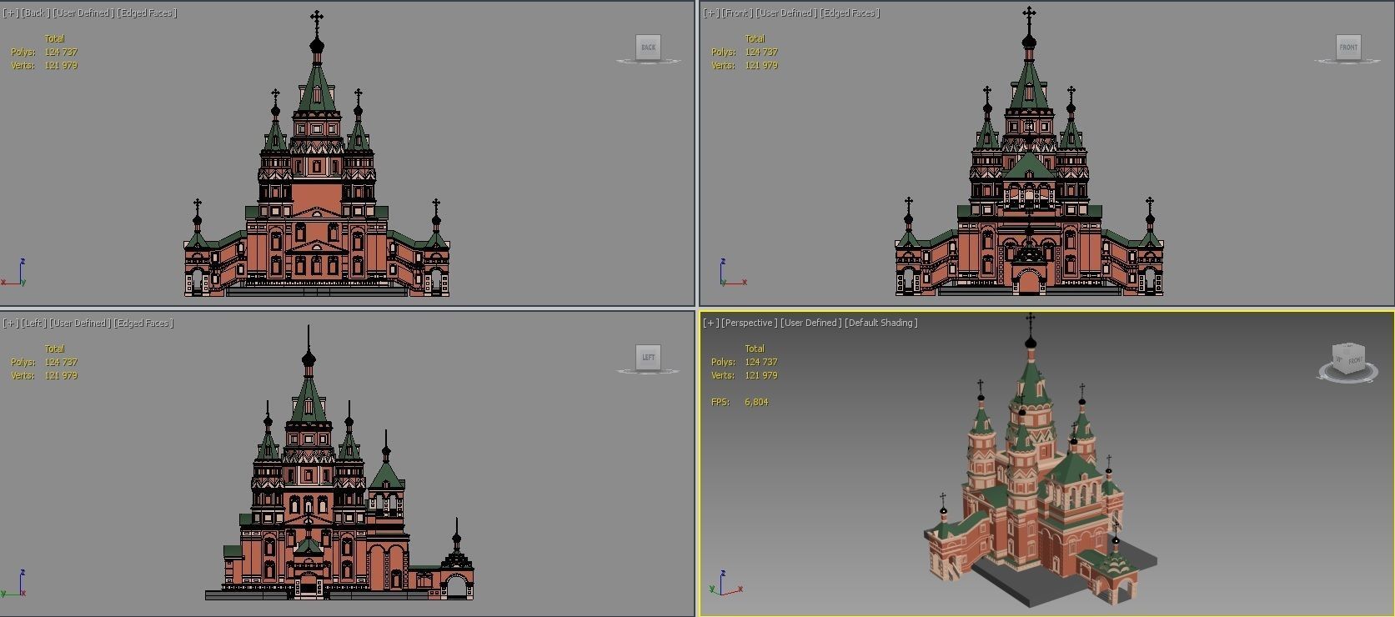The width and height of the screenshot is (1395, 617).
Task: Open the [Back] view label menu
Action: pos(34,13)
